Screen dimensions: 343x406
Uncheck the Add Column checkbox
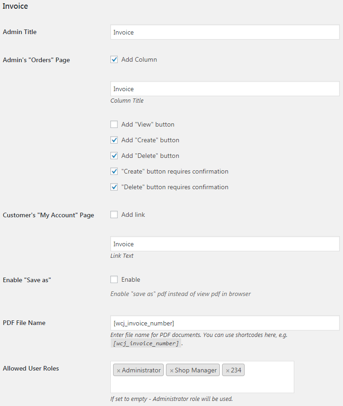tap(114, 59)
